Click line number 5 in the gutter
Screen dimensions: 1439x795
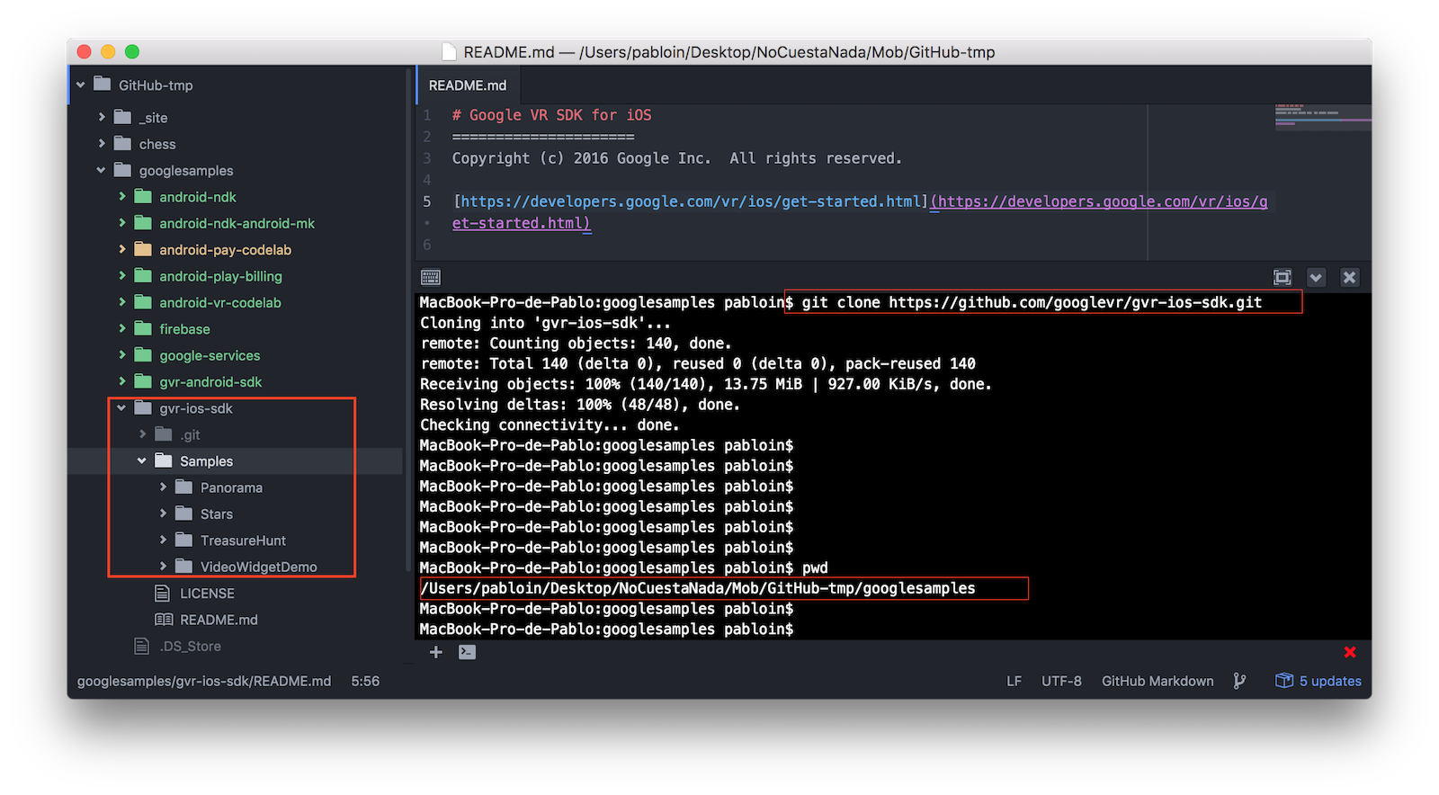[427, 201]
